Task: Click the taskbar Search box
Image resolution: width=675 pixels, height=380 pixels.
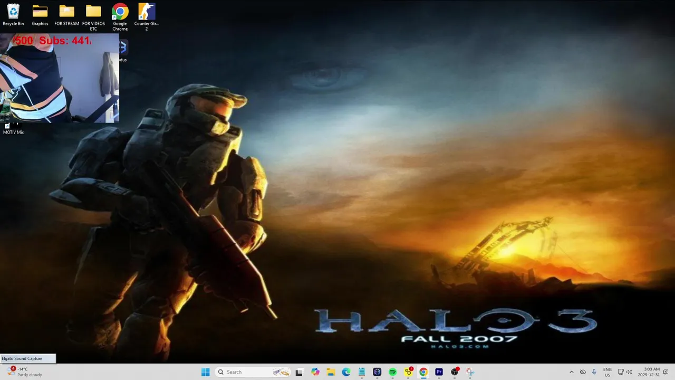Action: 253,372
